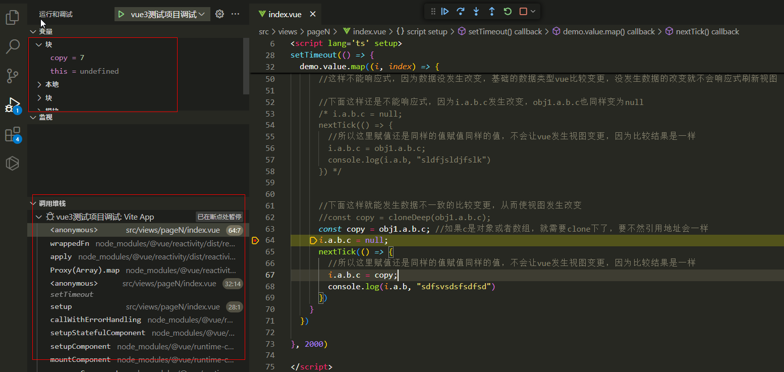This screenshot has width=784, height=372.
Task: Step over in the debug toolbar
Action: click(461, 11)
